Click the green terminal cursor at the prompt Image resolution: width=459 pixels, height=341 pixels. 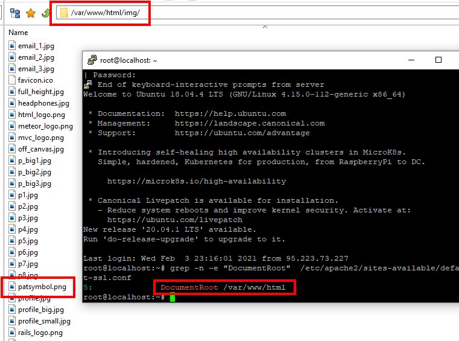pos(172,298)
